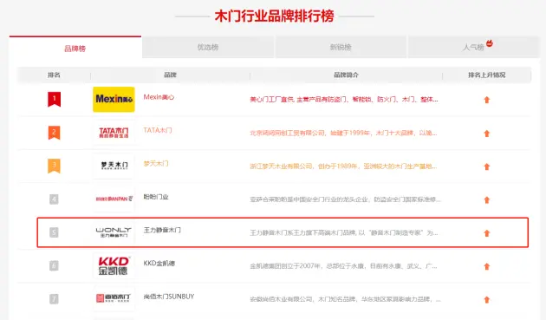Viewport: 546px width, 320px height.
Task: Open the 盼盼门业 brand name link
Action: pyautogui.click(x=156, y=197)
